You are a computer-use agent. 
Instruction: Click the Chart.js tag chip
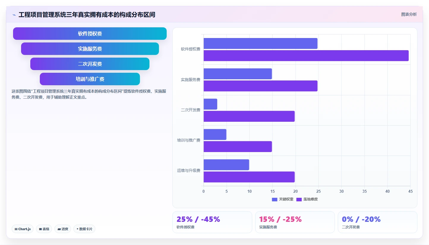pyautogui.click(x=23, y=229)
